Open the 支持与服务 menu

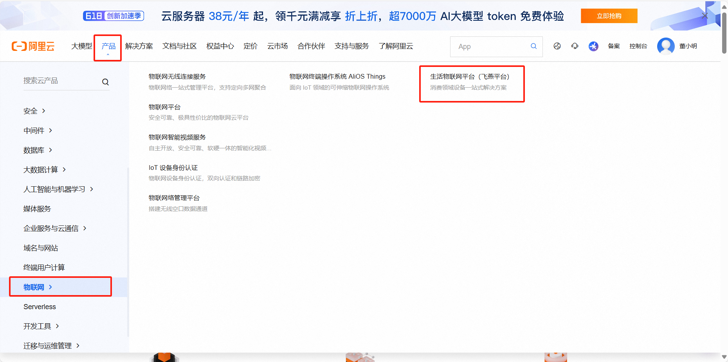click(x=351, y=46)
